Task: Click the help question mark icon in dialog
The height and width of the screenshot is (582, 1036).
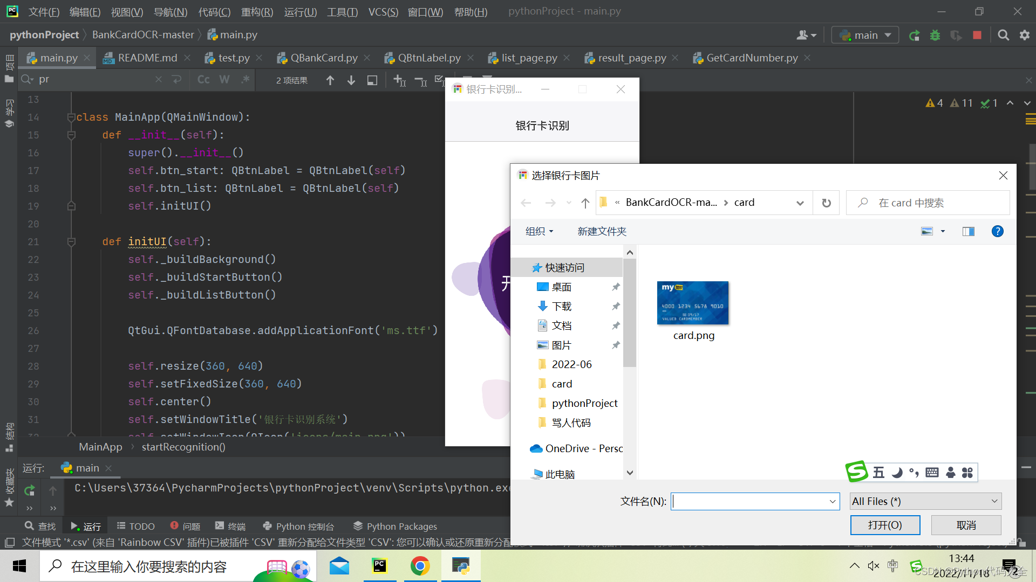Action: coord(997,231)
